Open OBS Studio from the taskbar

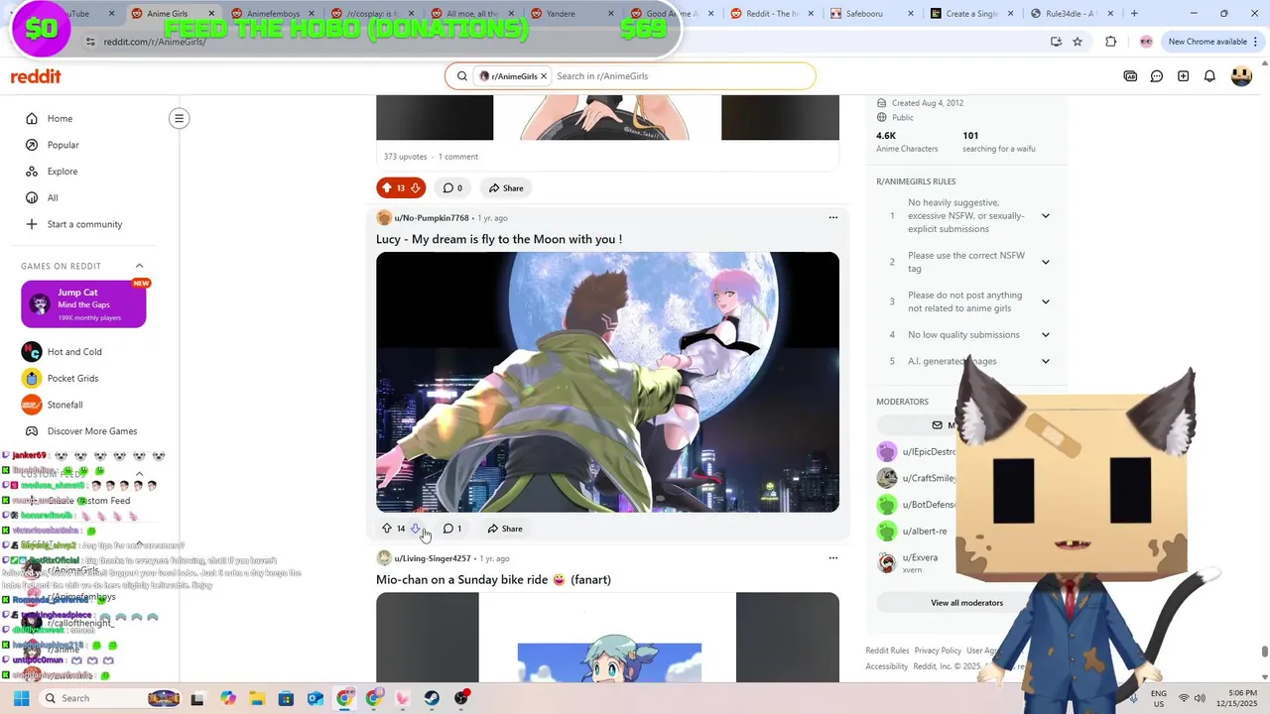[461, 698]
